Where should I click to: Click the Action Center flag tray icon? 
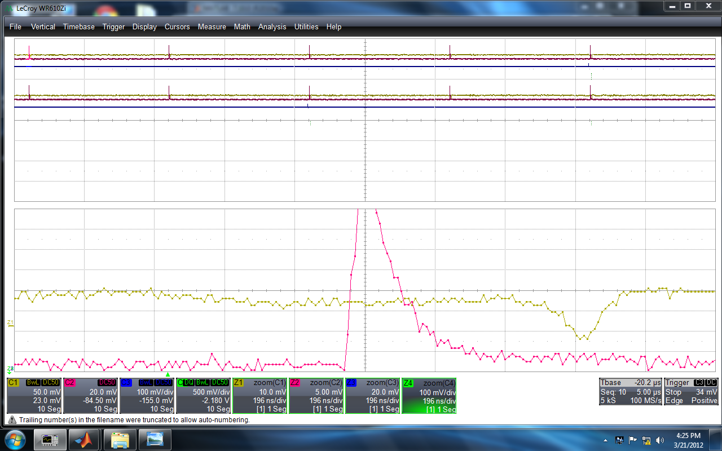pos(633,440)
